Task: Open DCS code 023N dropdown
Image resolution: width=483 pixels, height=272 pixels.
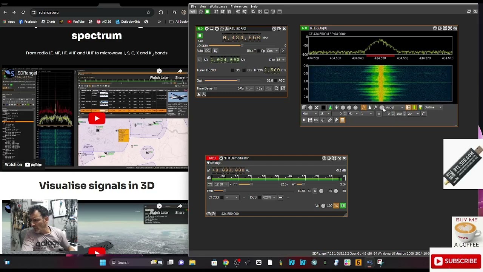Action: tap(269, 198)
